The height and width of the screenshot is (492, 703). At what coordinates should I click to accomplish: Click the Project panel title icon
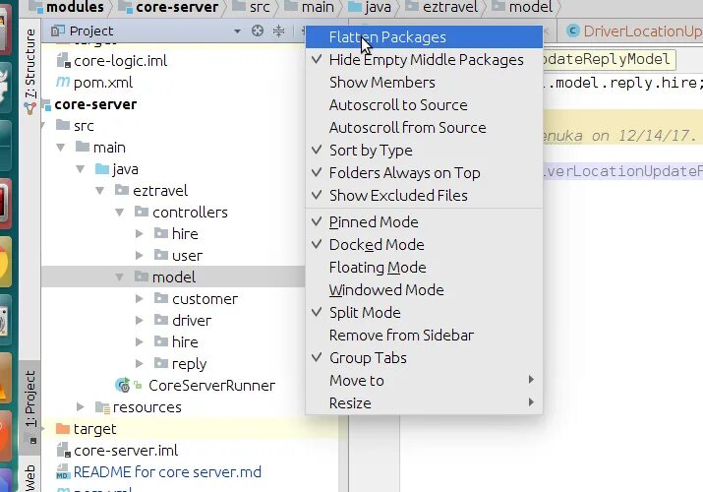pyautogui.click(x=57, y=31)
